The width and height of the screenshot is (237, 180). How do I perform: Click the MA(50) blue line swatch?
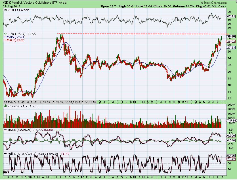[x=5, y=37]
